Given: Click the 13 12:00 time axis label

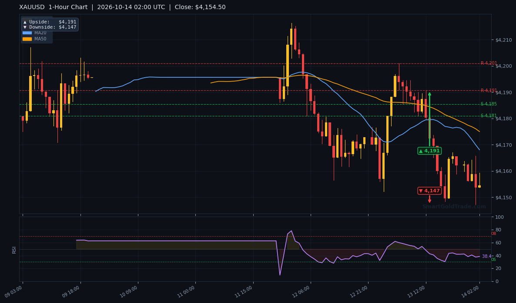Looking at the screenshot, I should 417,292.
